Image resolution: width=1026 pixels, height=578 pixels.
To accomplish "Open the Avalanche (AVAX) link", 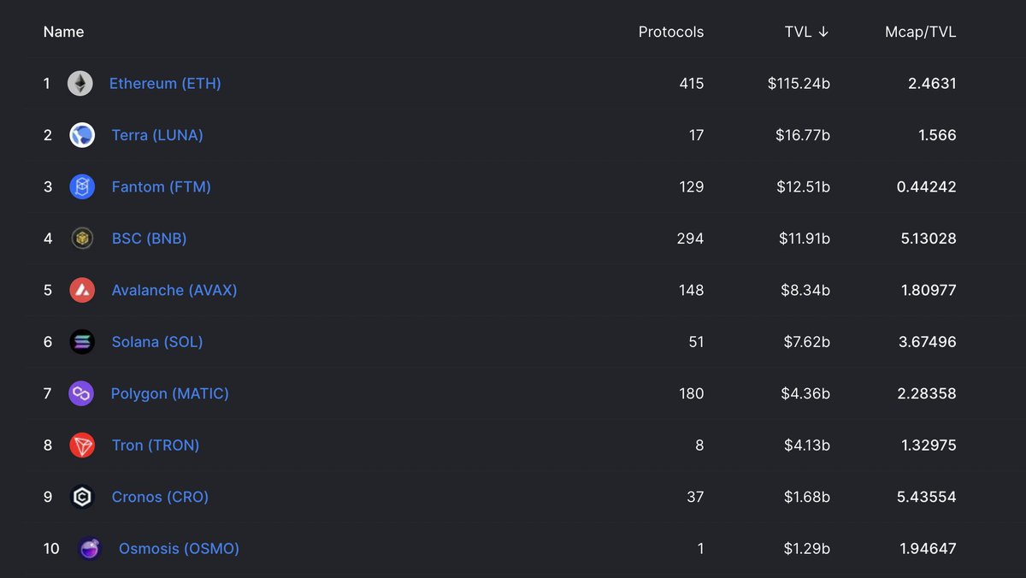I will point(174,290).
